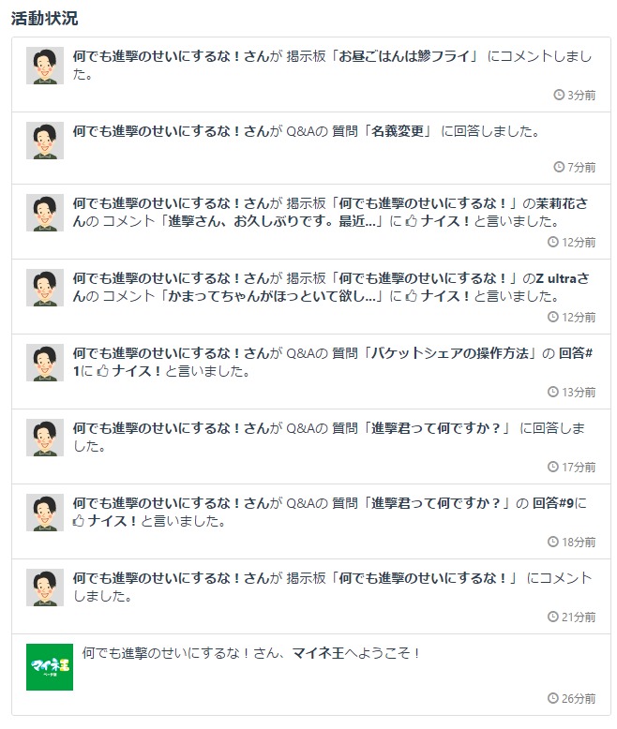Click the clock icon beside 21分前
This screenshot has height=729, width=617.
coord(553,617)
